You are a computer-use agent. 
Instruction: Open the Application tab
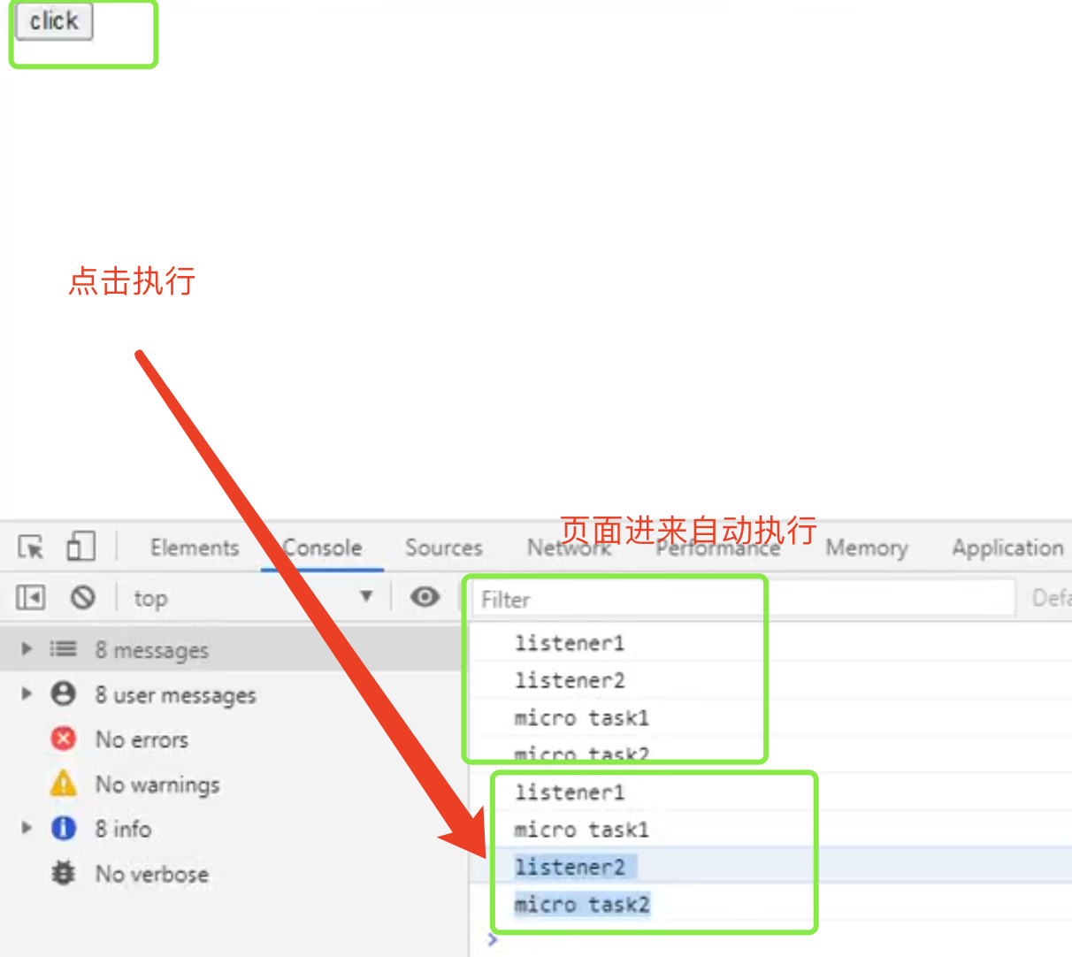click(1007, 548)
